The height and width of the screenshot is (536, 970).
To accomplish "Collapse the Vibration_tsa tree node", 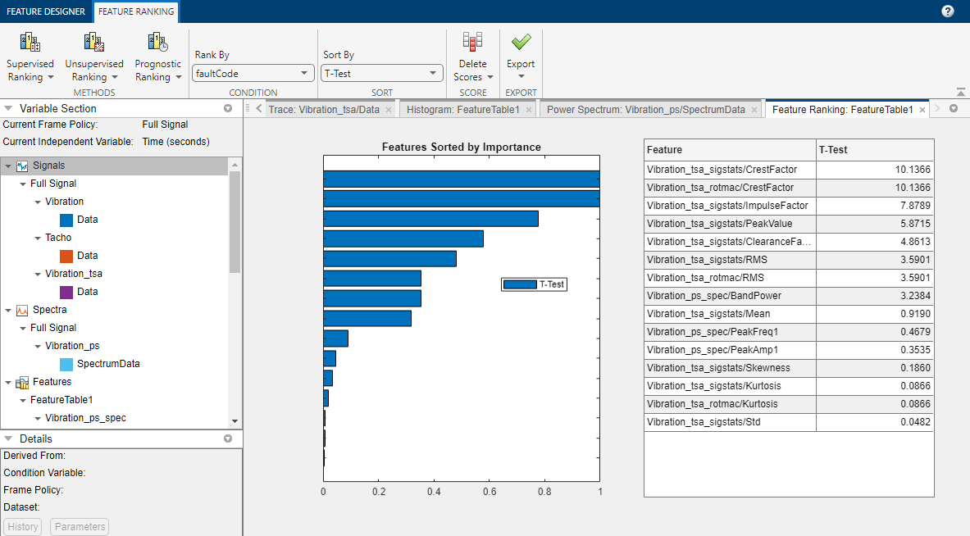I will pyautogui.click(x=38, y=275).
